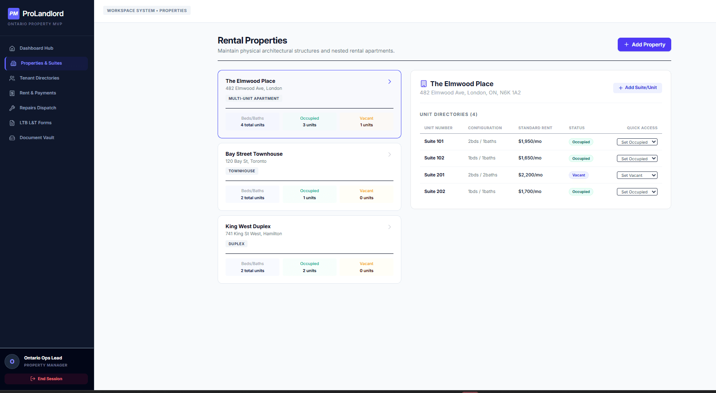Click the Suite 202 unit number
This screenshot has height=393, width=716.
click(435, 192)
